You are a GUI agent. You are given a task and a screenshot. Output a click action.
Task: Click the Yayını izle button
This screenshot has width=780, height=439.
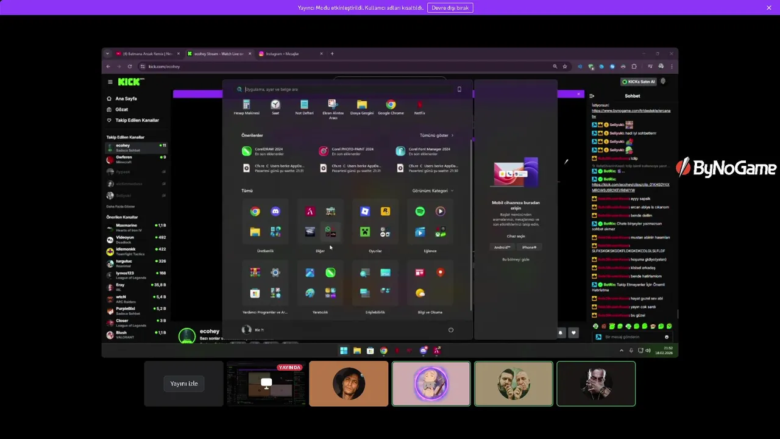183,384
